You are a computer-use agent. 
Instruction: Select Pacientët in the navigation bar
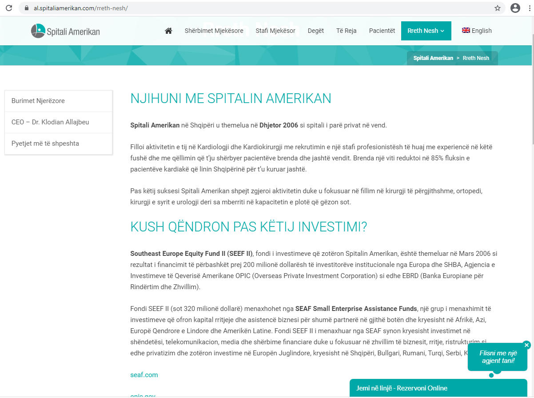coord(382,31)
